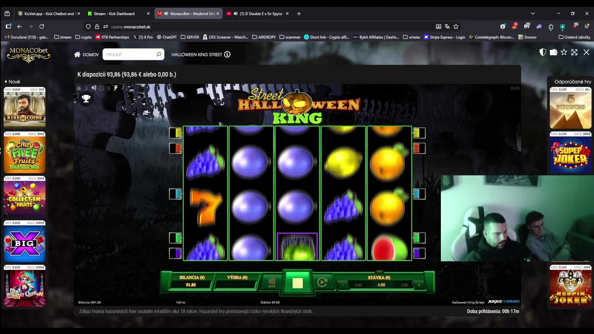Open the whales bookmarks folder

[x=412, y=37]
